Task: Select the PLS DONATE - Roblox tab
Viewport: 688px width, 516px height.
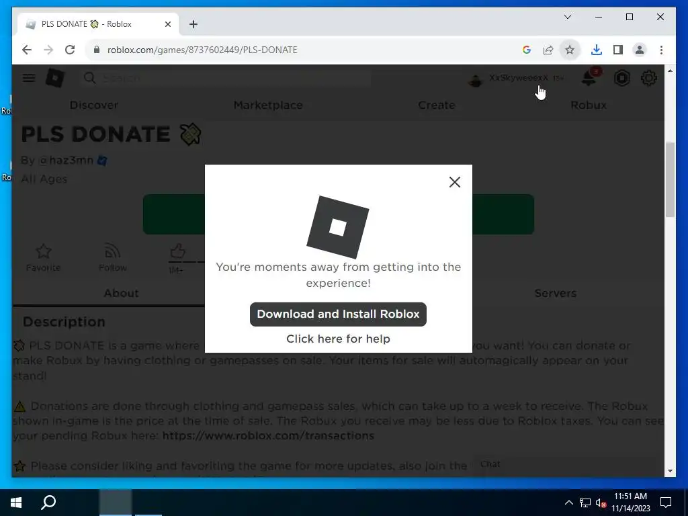Action: 98,24
